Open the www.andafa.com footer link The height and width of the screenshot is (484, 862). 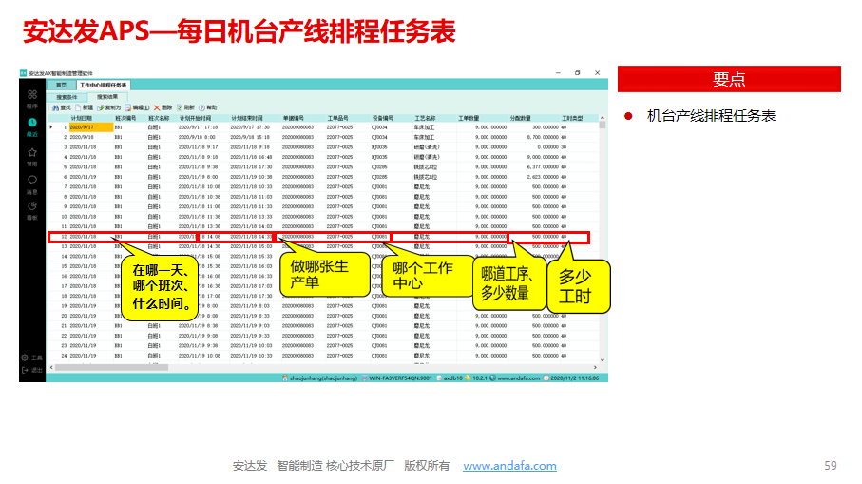[x=509, y=466]
